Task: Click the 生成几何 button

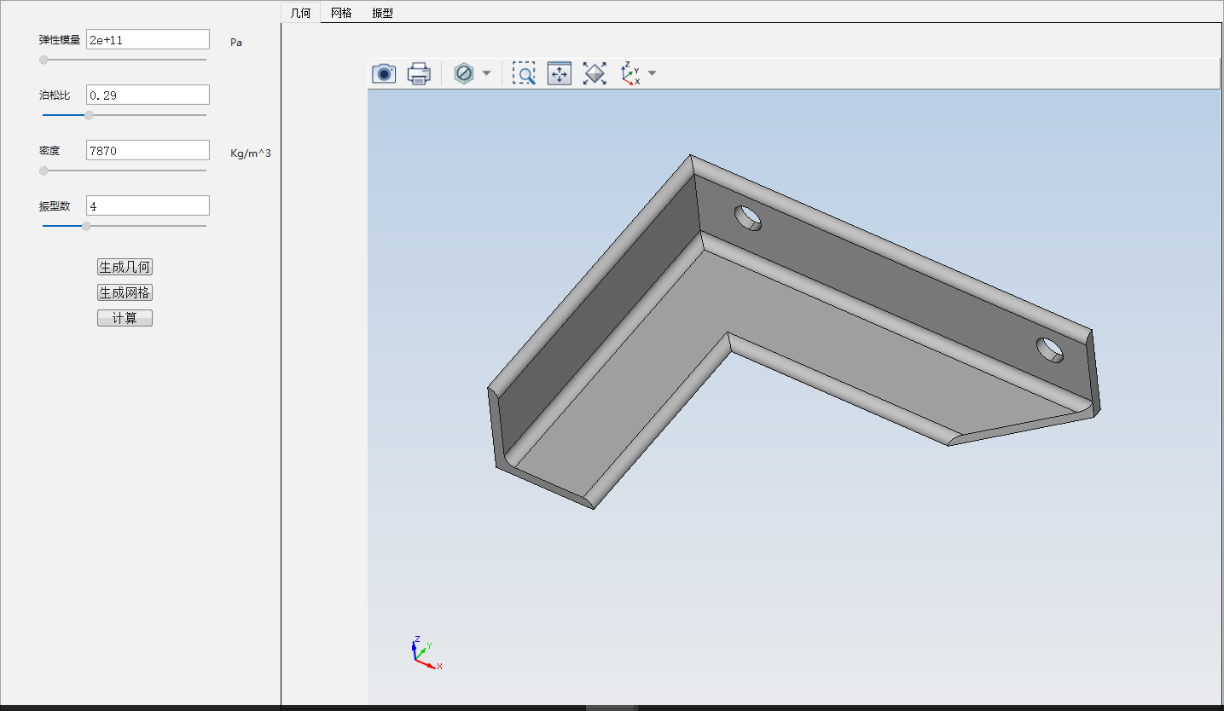Action: (125, 268)
